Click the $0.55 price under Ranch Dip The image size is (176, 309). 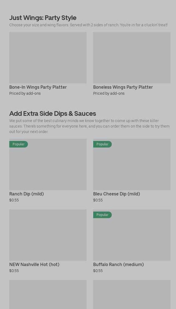14,200
